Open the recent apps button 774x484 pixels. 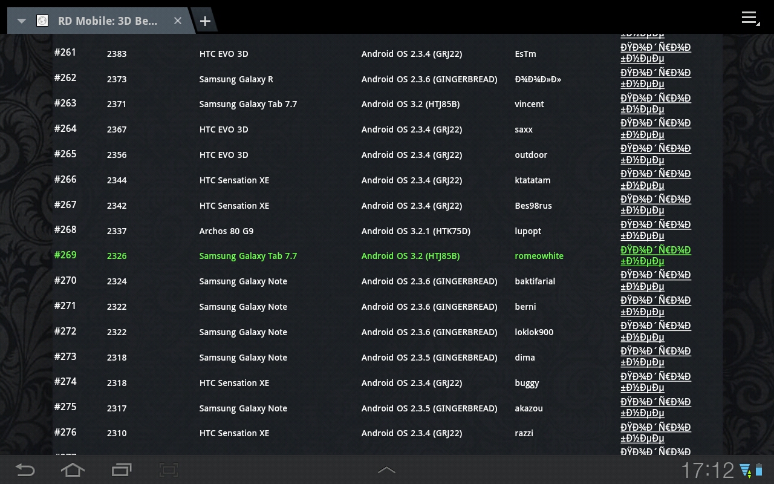point(122,470)
